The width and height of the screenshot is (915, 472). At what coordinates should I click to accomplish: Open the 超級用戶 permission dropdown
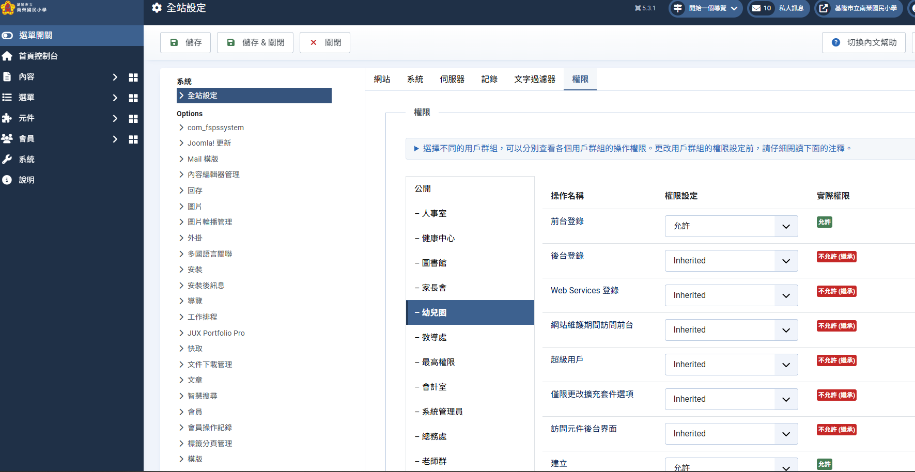click(731, 365)
